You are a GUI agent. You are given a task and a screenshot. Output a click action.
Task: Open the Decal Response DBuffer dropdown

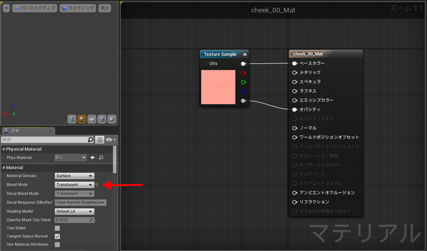click(x=80, y=202)
